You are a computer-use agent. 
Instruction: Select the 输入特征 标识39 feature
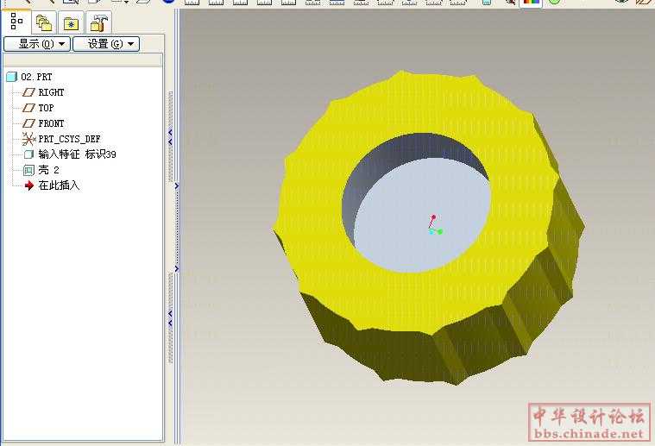pyautogui.click(x=76, y=154)
